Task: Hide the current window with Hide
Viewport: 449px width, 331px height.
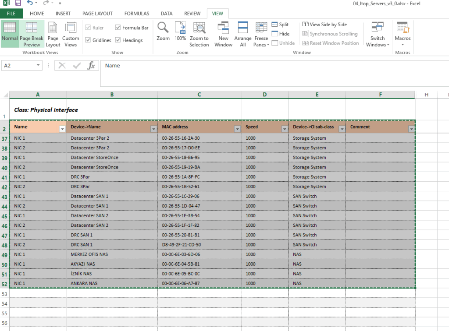Action: [x=280, y=34]
